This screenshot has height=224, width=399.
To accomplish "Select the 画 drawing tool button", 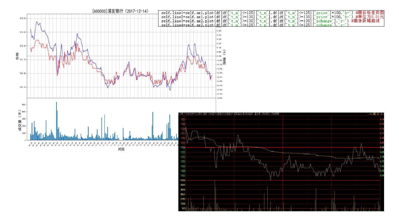I will [244, 114].
